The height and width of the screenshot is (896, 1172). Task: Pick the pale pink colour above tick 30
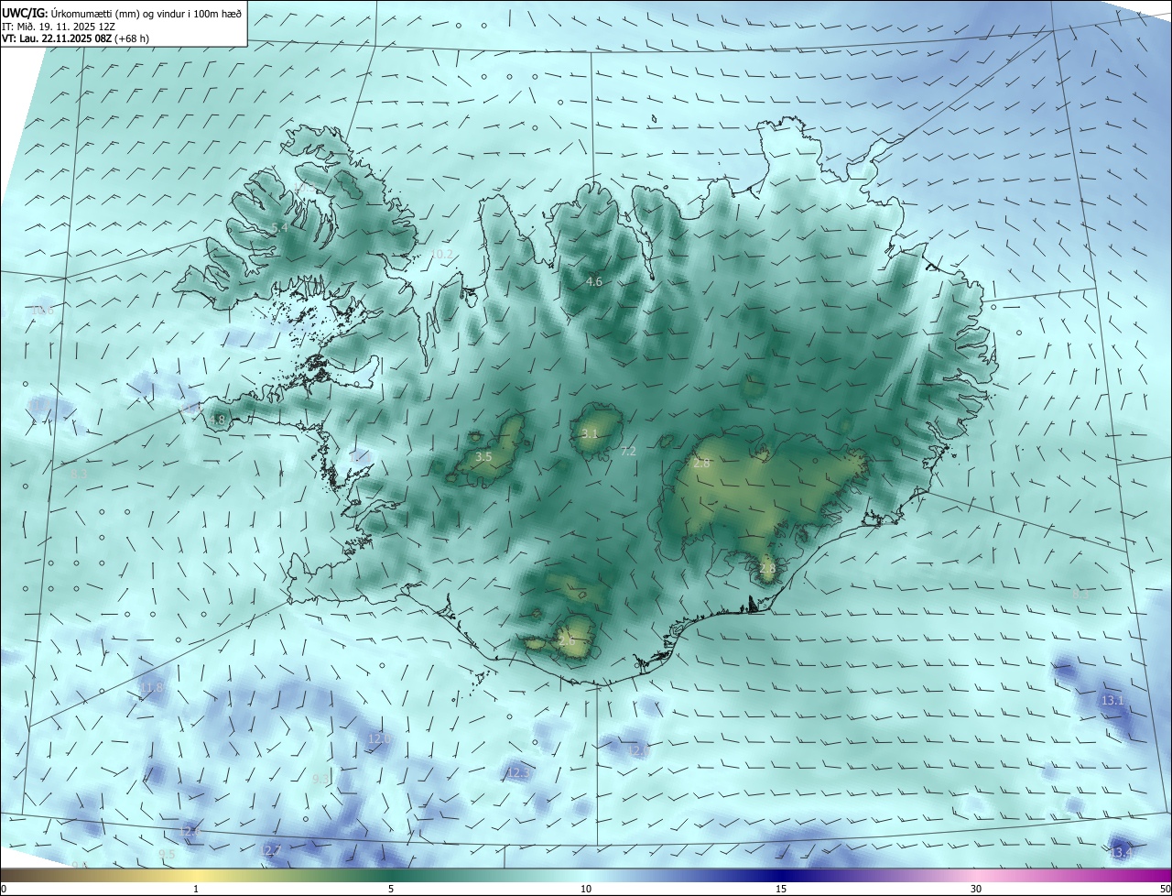[x=976, y=875]
